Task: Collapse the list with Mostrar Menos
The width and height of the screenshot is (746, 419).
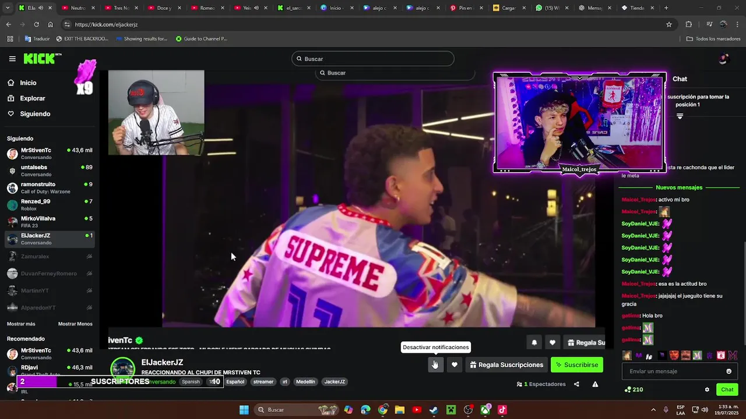Action: [x=75, y=324]
